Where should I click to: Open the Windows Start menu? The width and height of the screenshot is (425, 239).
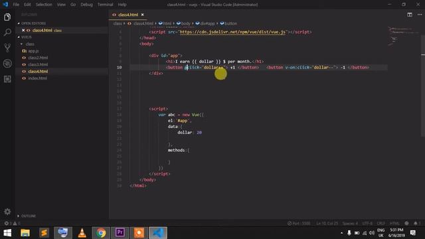(x=7, y=233)
